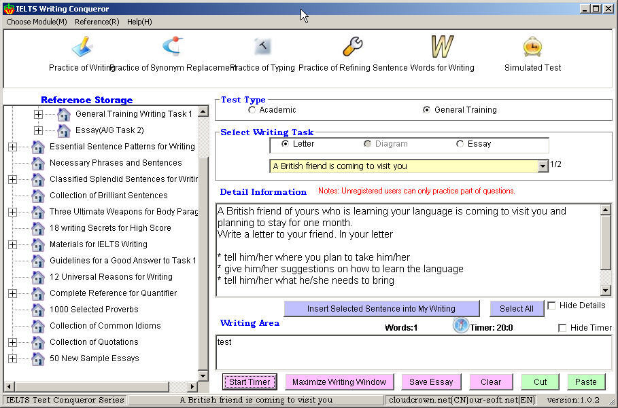
Task: Expand the Collection of Quotations node
Action: pyautogui.click(x=13, y=342)
